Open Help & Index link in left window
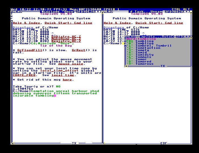Viewport: 199px width, 153px height. click(26, 23)
